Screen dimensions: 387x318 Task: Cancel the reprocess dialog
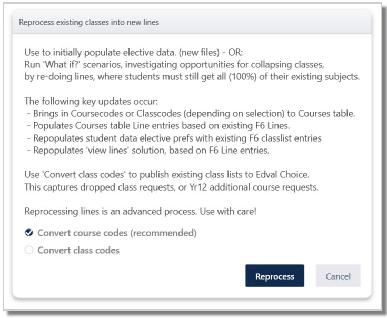point(338,276)
